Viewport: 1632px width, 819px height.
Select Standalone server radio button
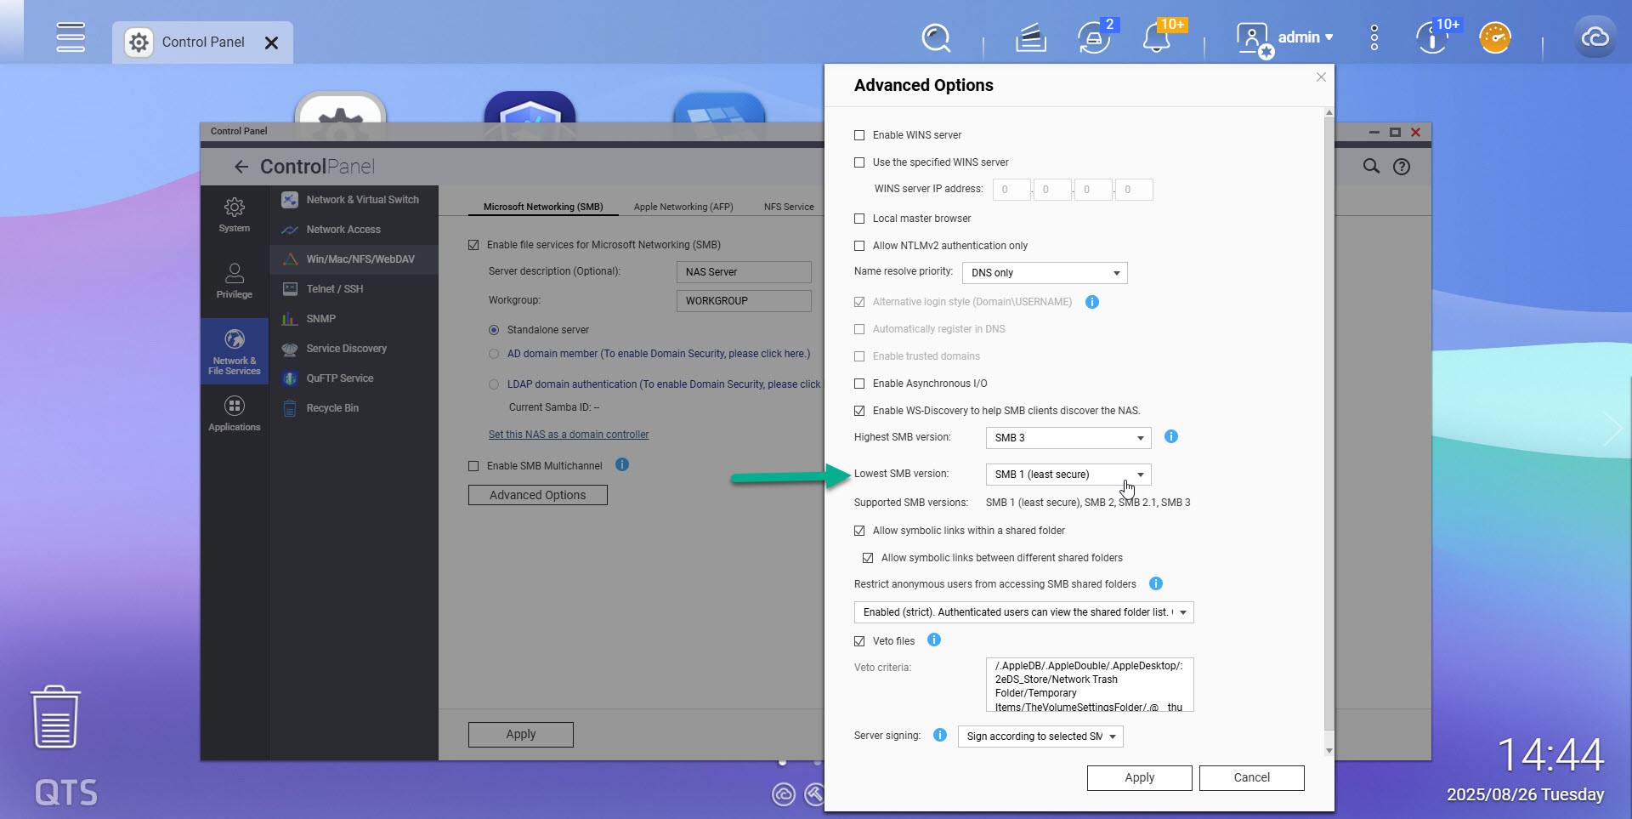pyautogui.click(x=494, y=330)
